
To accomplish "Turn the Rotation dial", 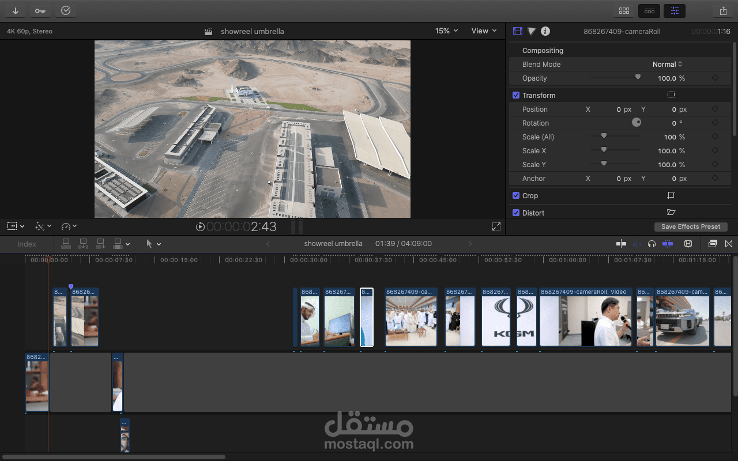I will pyautogui.click(x=637, y=123).
